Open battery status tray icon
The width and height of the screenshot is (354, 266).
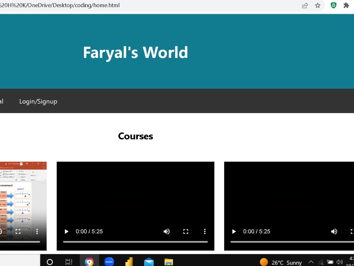point(330,262)
